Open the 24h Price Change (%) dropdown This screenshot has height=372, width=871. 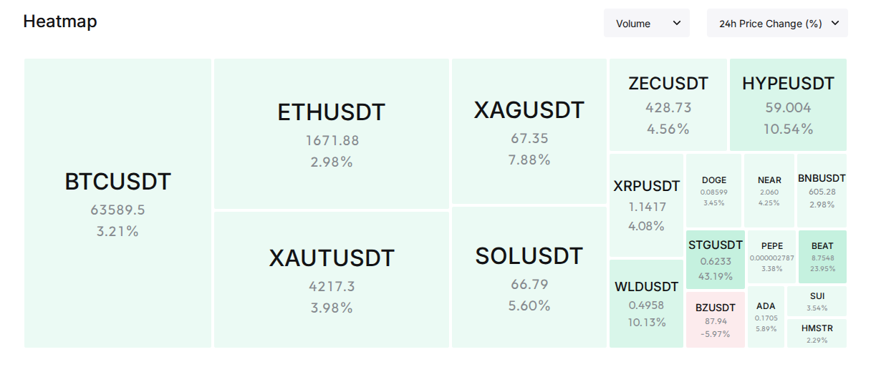pyautogui.click(x=777, y=23)
